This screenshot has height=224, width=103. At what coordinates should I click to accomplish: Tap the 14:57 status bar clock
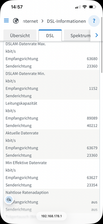point(17,7)
